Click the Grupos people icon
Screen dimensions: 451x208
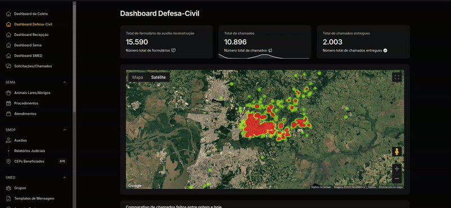tap(8, 188)
